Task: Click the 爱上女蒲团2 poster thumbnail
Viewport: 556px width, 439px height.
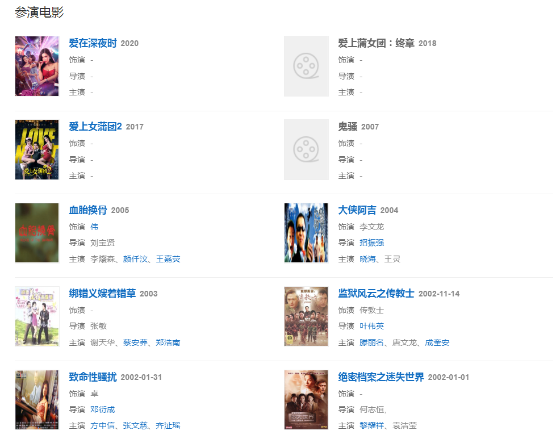Action: click(37, 149)
